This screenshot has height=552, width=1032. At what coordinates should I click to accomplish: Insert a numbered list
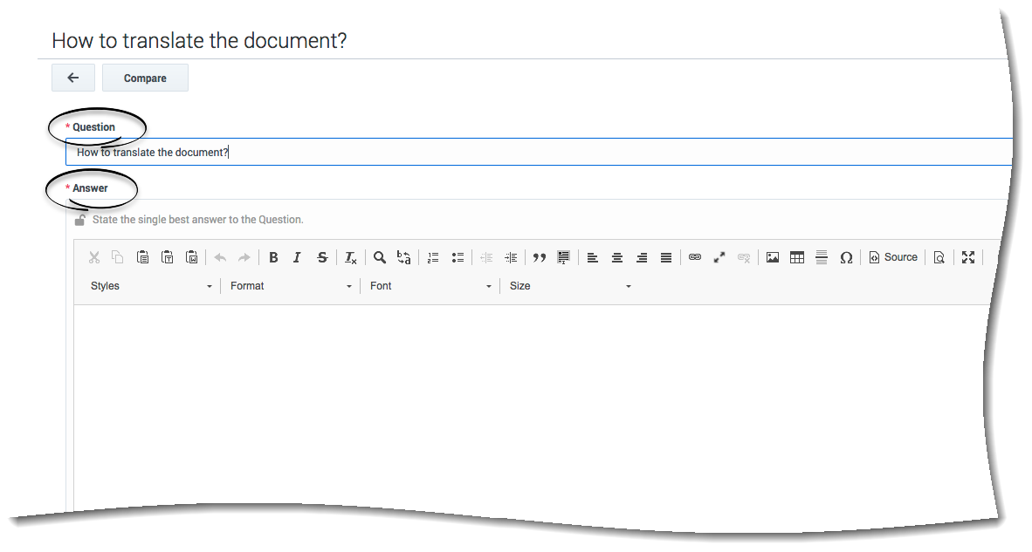click(x=433, y=257)
